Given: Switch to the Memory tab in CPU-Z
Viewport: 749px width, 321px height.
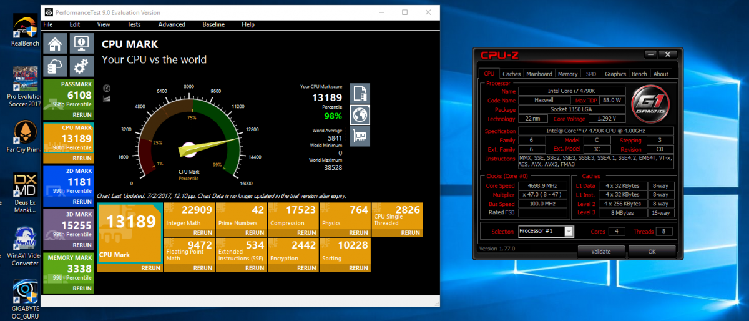Looking at the screenshot, I should click(x=567, y=74).
